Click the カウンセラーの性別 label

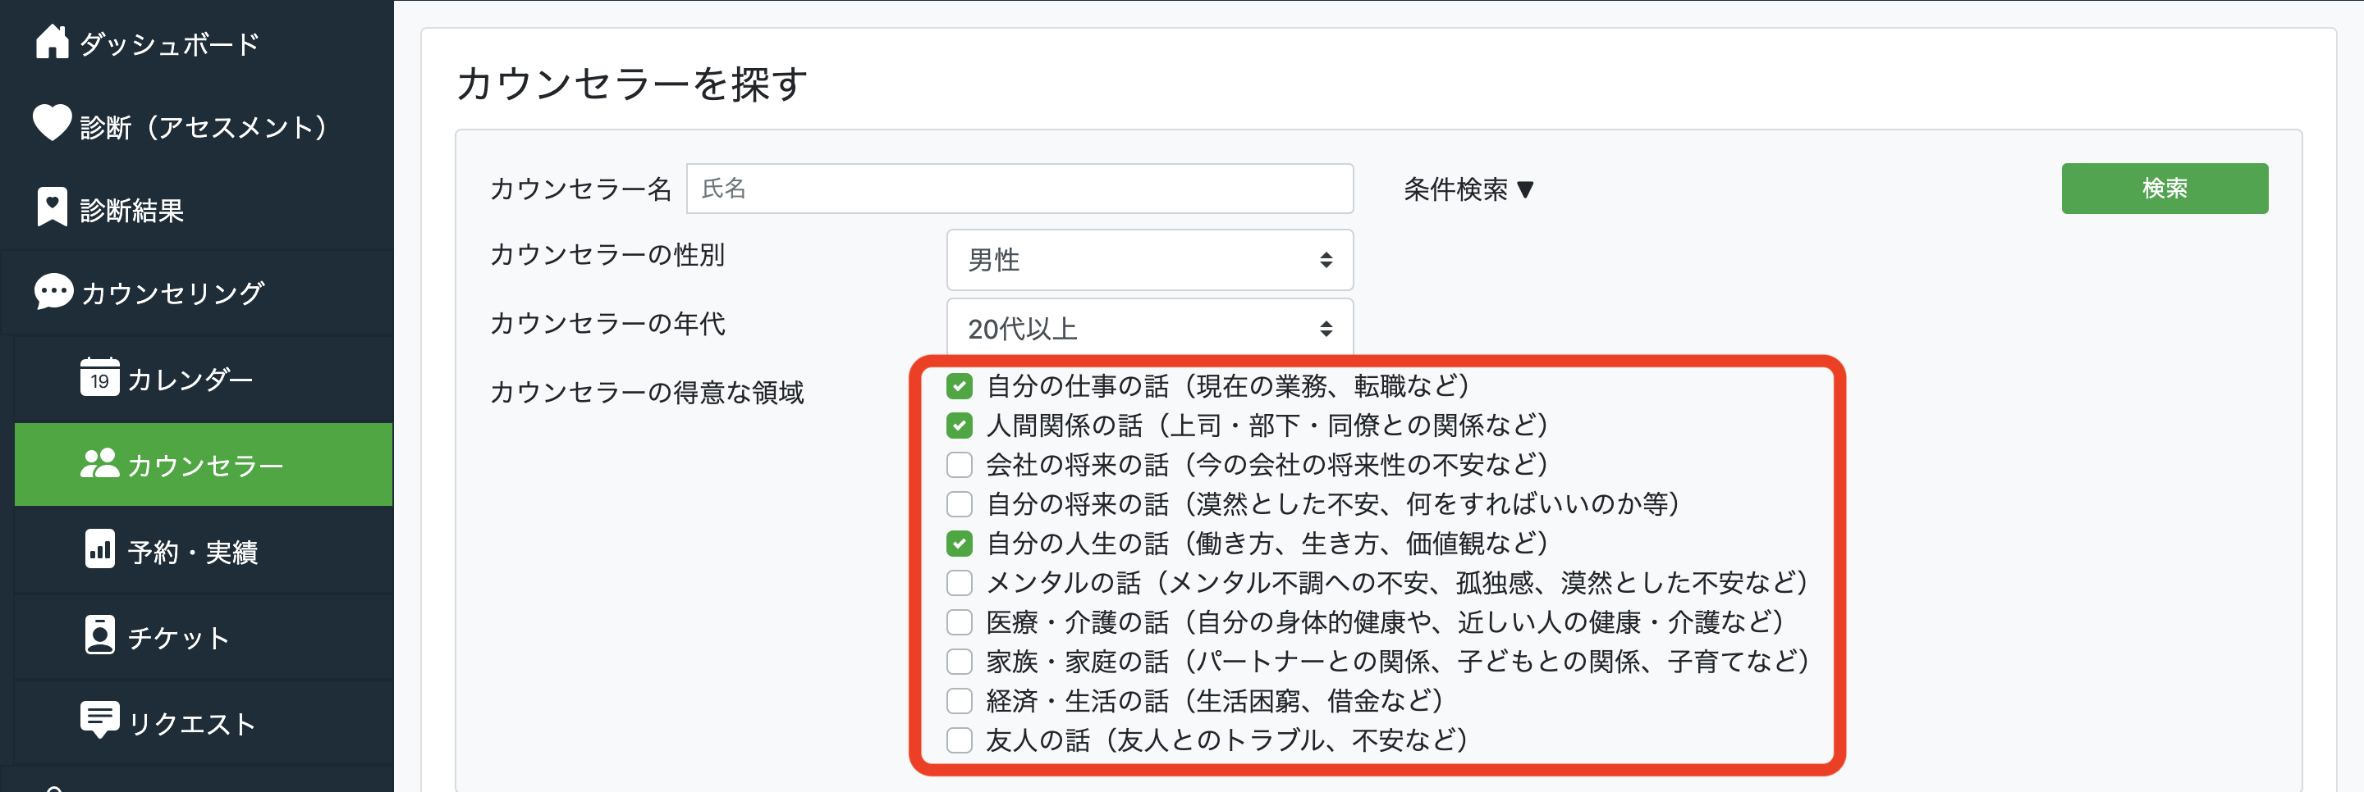point(607,255)
